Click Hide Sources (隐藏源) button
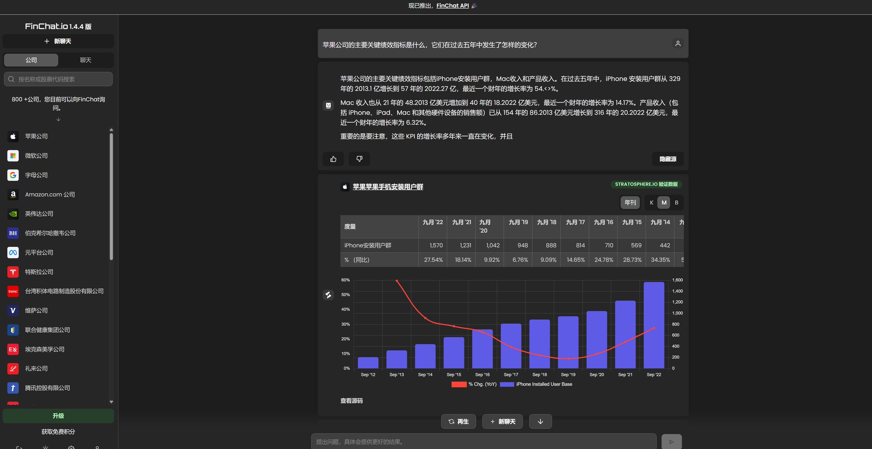Image resolution: width=872 pixels, height=449 pixels. (x=668, y=159)
